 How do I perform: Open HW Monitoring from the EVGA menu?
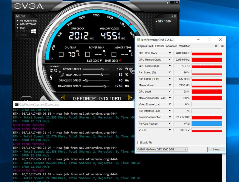28,21
